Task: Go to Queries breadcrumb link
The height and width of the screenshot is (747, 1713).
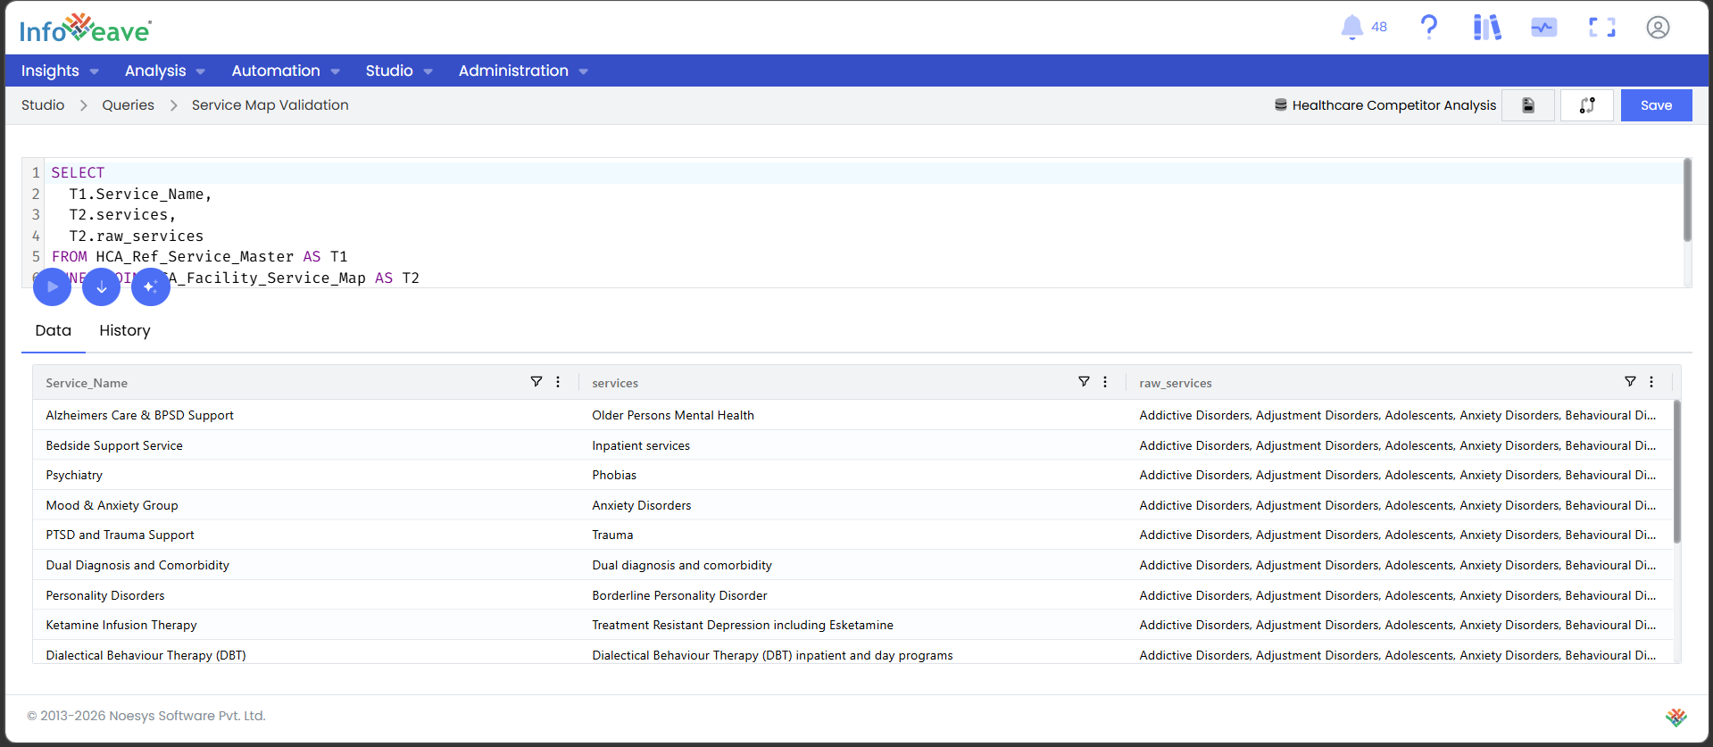Action: coord(128,105)
